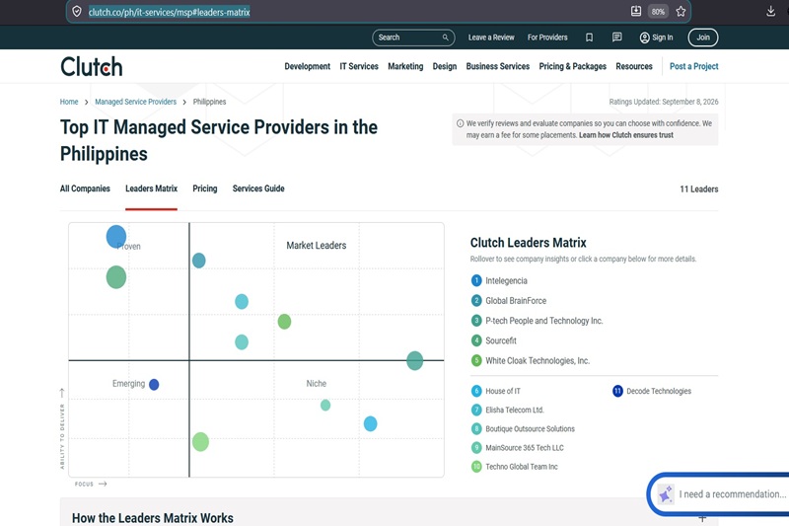Viewport: 789px width, 526px height.
Task: Select P-tech People and Technology Inc.
Action: 544,321
